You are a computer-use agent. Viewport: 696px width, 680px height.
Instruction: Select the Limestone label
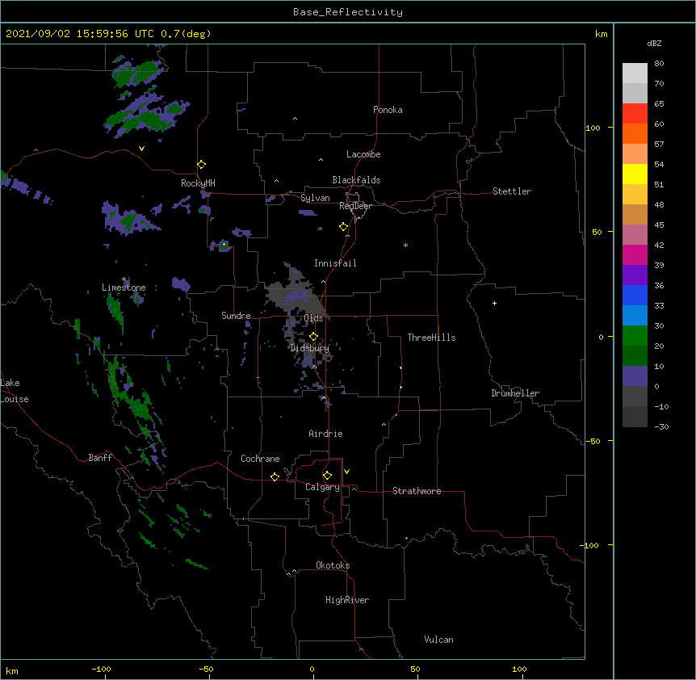point(124,288)
